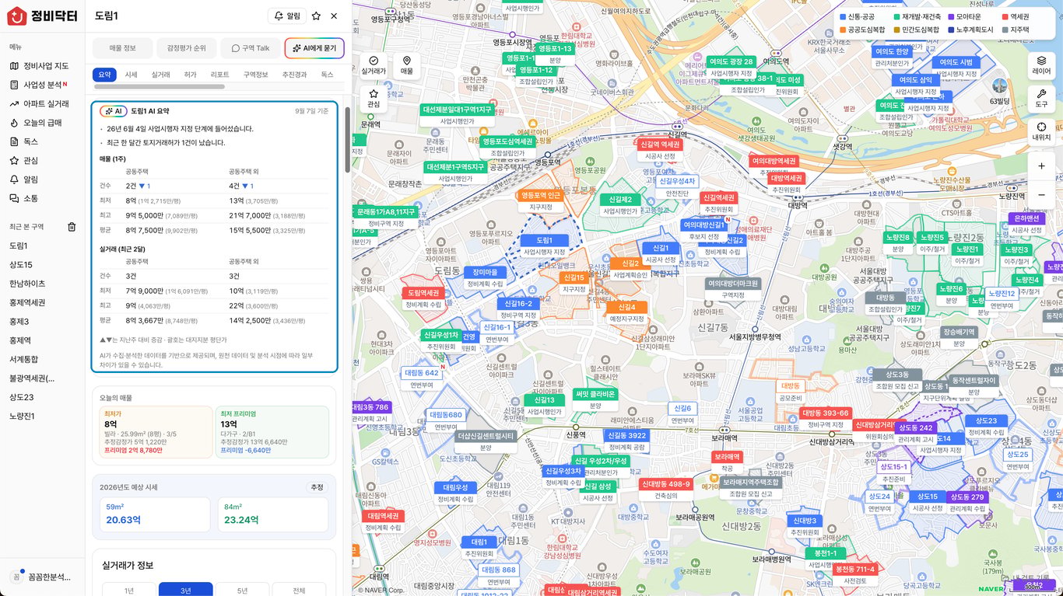
Task: Toggle 관심 star button on the map
Action: click(374, 98)
